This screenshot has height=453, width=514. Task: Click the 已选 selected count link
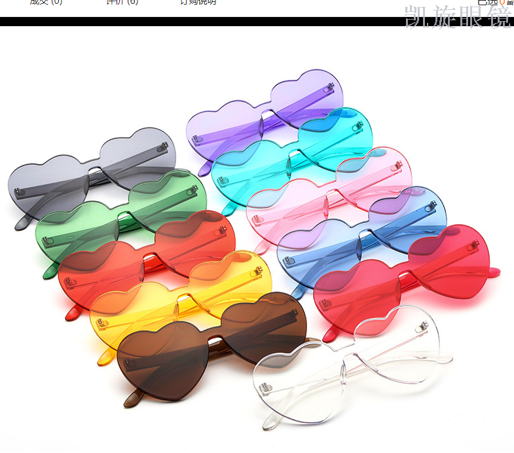coord(488,3)
